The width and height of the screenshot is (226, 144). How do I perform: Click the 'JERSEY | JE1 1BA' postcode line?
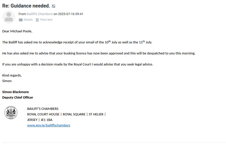40,120
